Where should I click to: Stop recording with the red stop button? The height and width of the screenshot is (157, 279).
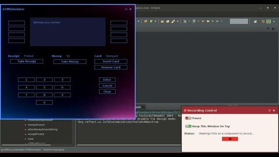(x=230, y=139)
